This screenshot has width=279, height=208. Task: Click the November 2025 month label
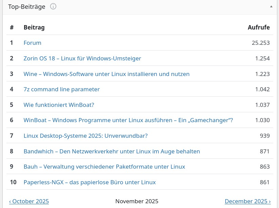(x=137, y=201)
